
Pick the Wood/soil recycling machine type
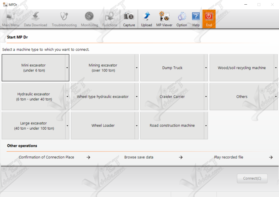pos(242,68)
